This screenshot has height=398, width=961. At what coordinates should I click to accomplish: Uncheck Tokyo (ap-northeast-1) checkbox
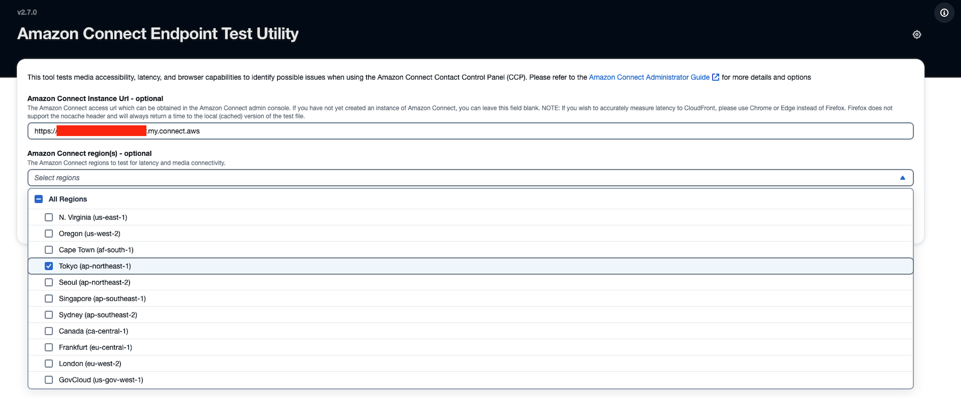(49, 266)
